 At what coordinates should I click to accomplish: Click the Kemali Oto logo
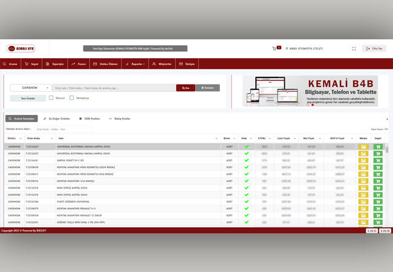(x=21, y=48)
